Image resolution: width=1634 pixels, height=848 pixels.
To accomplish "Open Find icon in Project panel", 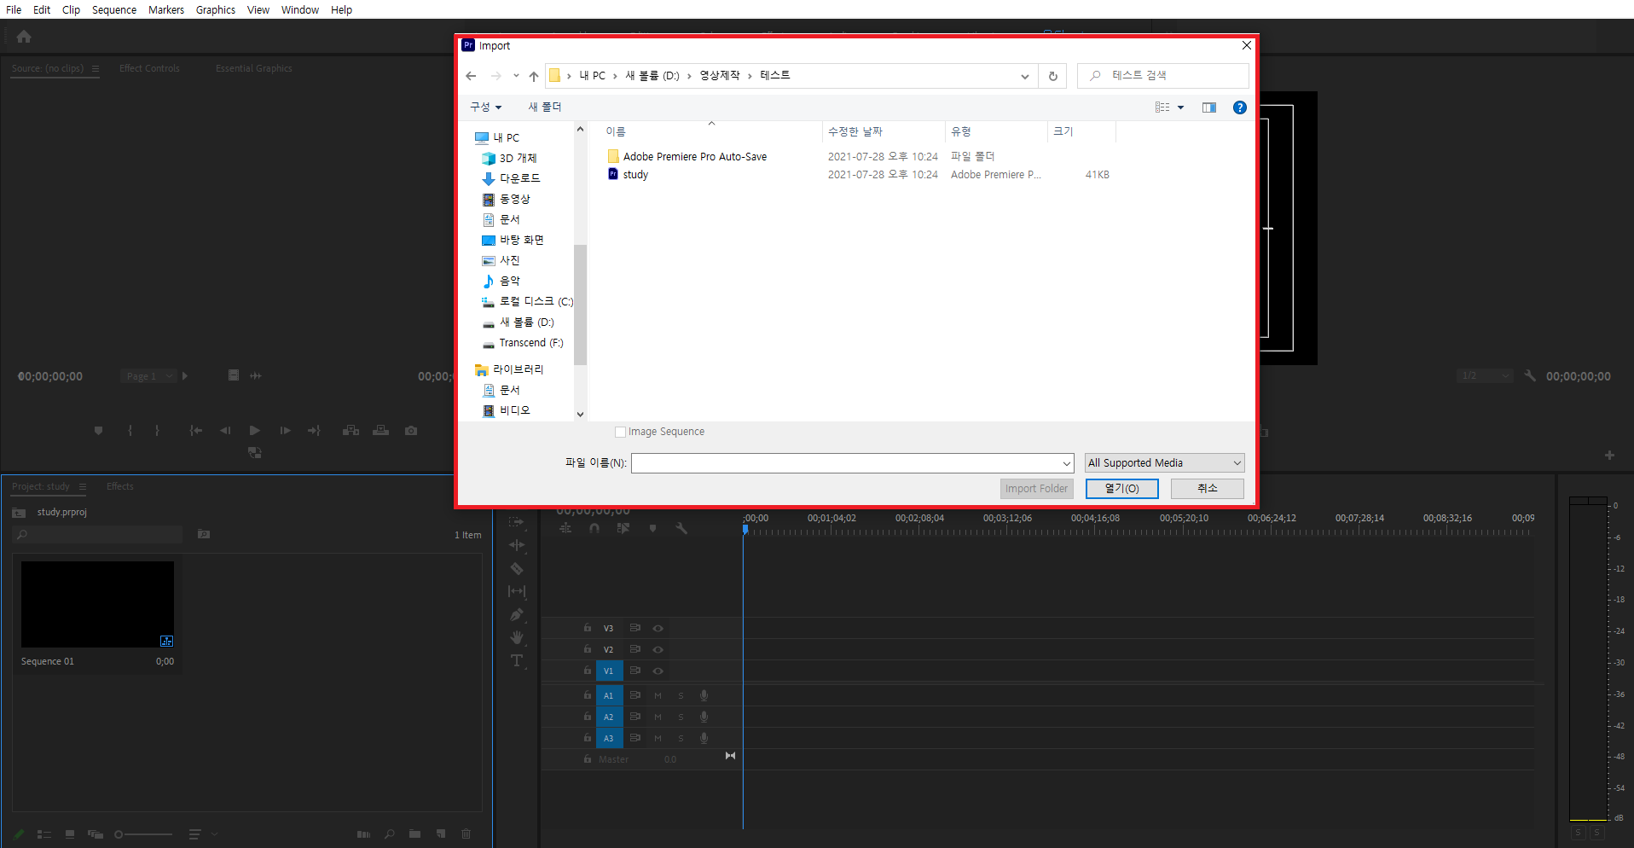I will (389, 834).
